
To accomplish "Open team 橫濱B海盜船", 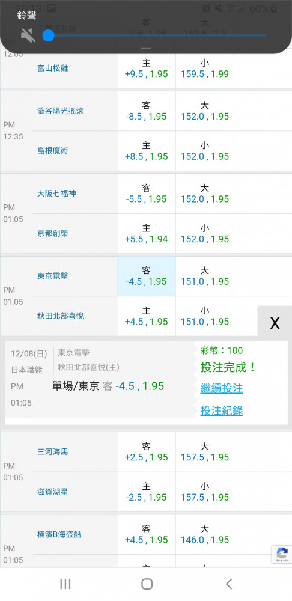I will tap(59, 534).
